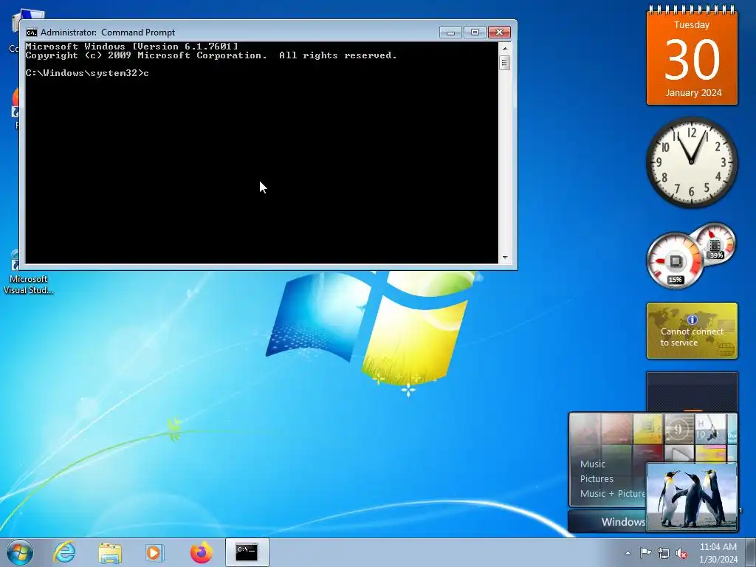Image resolution: width=756 pixels, height=567 pixels.
Task: Click the analog clock gadget
Action: pyautogui.click(x=691, y=162)
